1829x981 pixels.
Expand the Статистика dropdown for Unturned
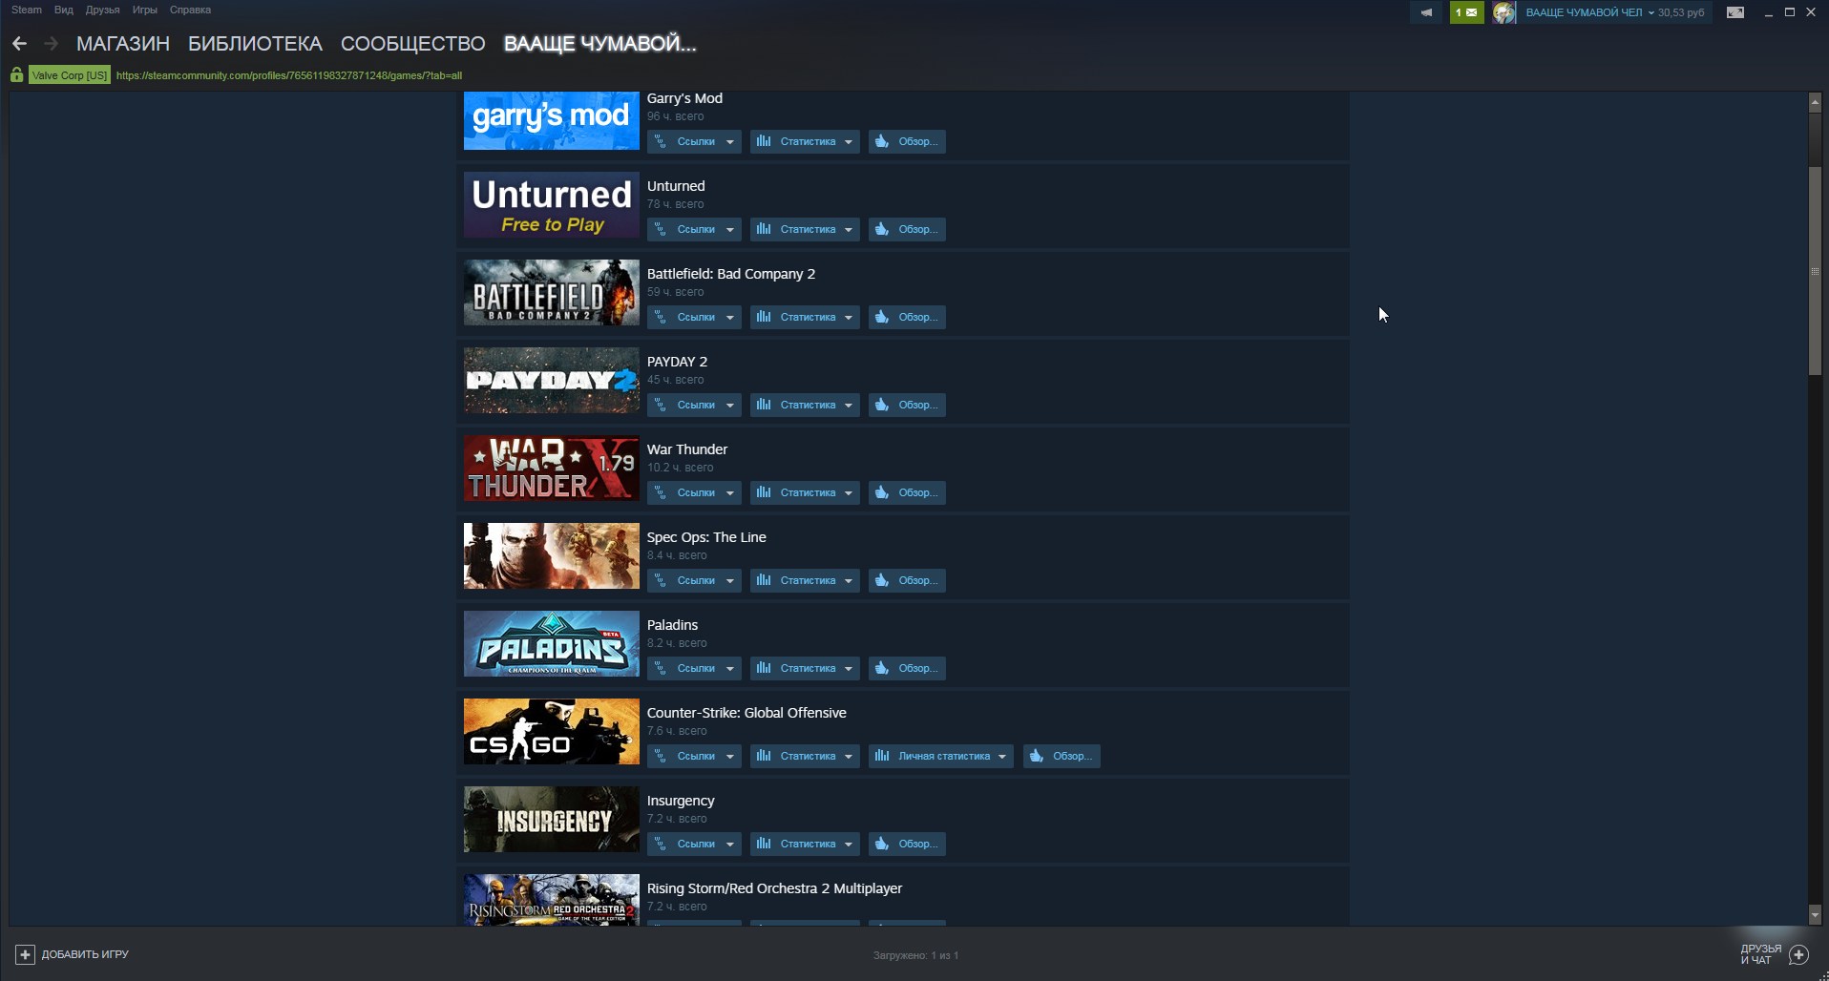805,229
